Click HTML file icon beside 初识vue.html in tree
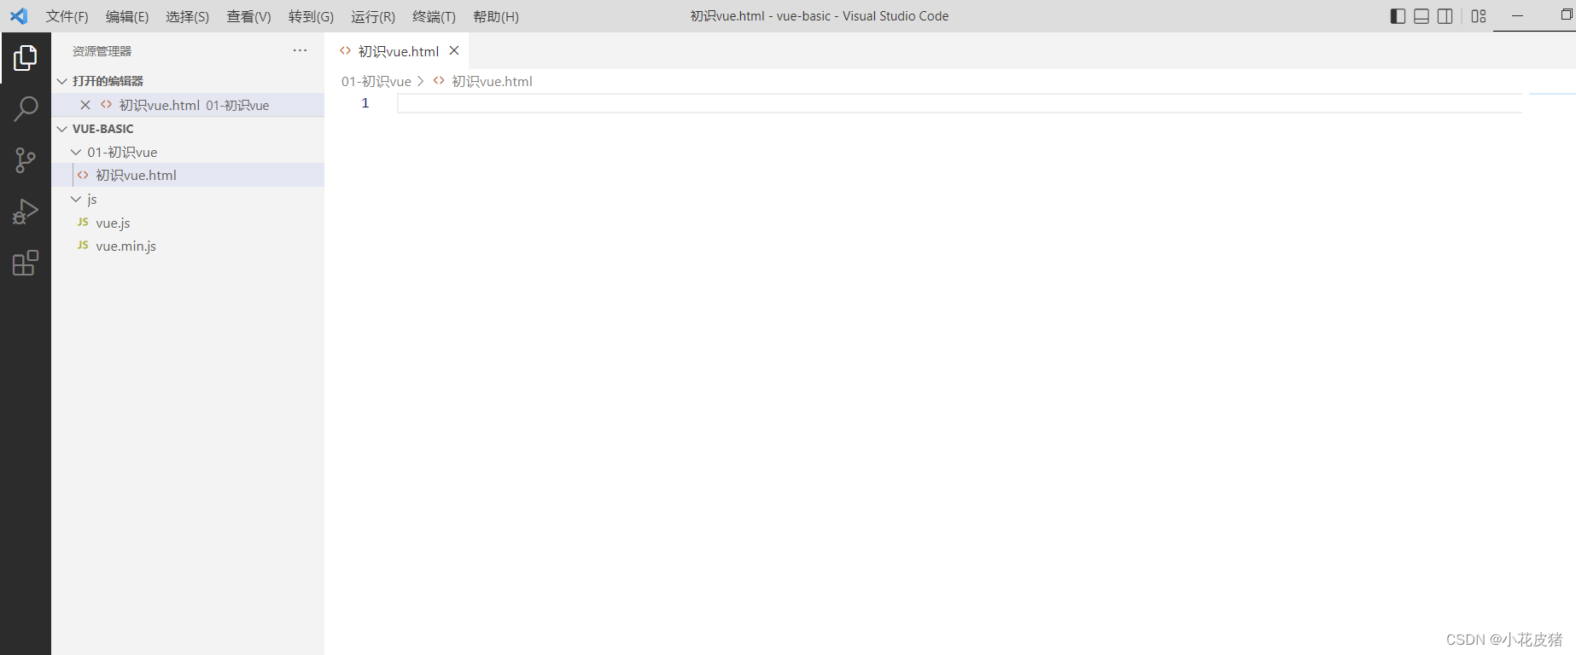 (x=83, y=175)
